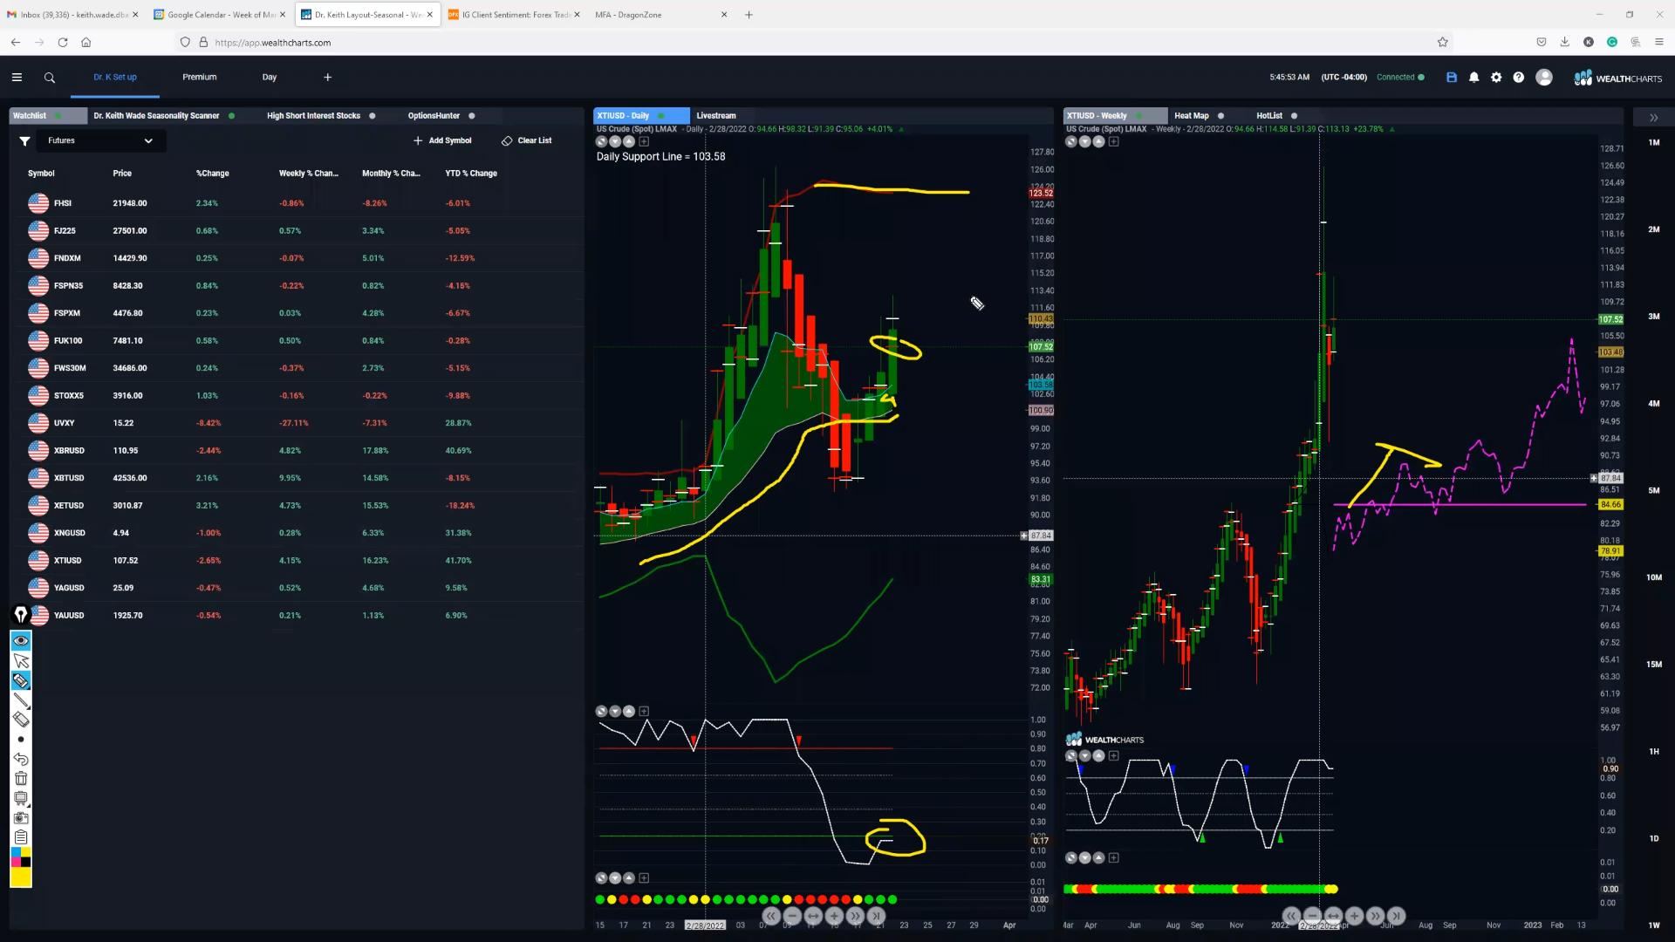Click Add Symbol button
The image size is (1675, 942).
[x=442, y=140]
